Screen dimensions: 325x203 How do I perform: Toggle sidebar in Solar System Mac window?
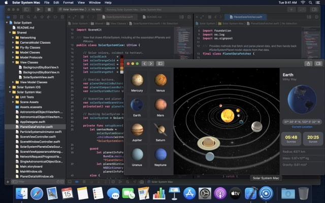[160, 63]
